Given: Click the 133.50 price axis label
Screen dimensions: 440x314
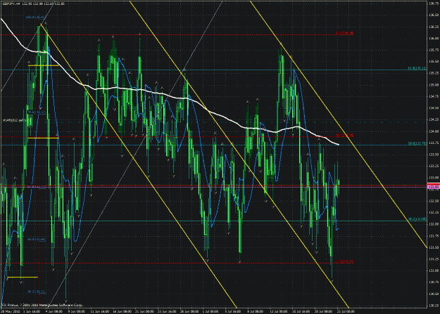Looking at the screenshot, I should [434, 155].
